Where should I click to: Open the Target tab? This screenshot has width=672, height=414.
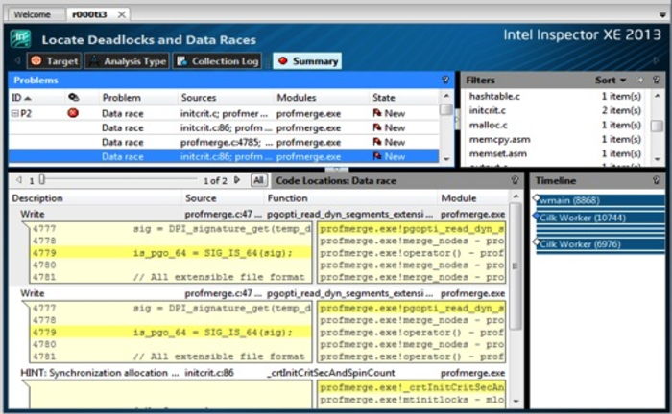(55, 61)
